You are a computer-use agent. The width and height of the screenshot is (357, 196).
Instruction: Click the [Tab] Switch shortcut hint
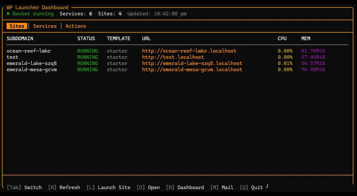(24, 188)
